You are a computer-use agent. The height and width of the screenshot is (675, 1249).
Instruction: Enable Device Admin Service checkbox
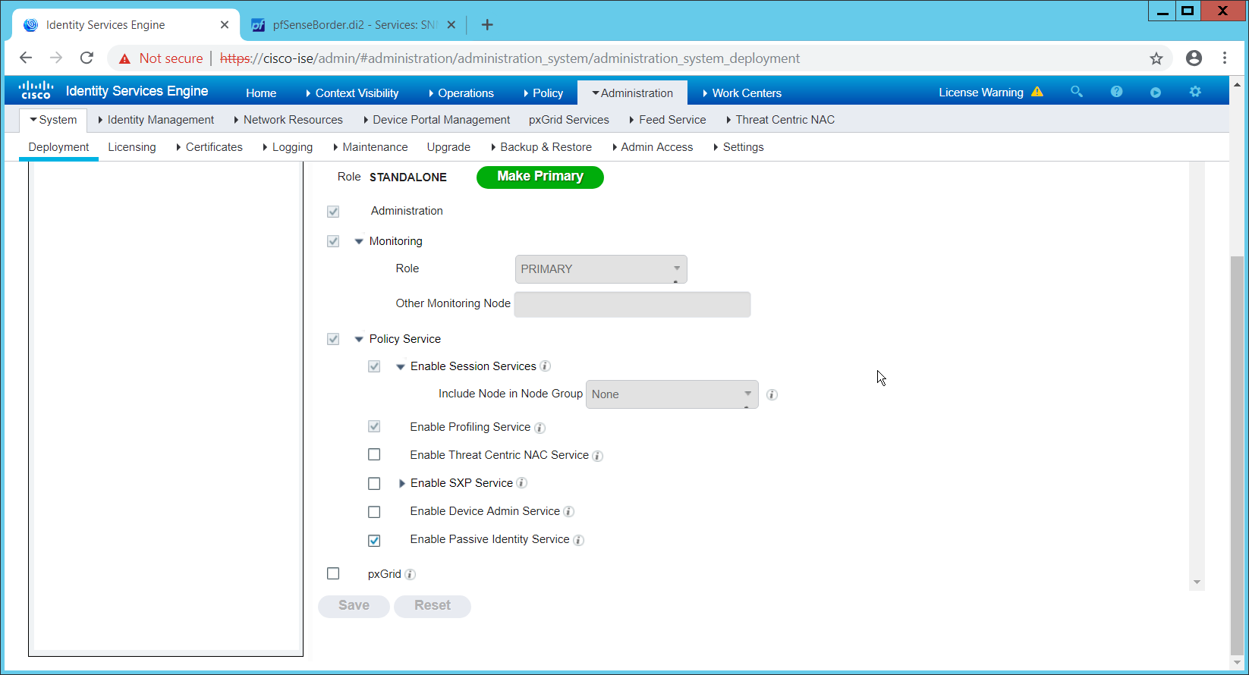[374, 512]
